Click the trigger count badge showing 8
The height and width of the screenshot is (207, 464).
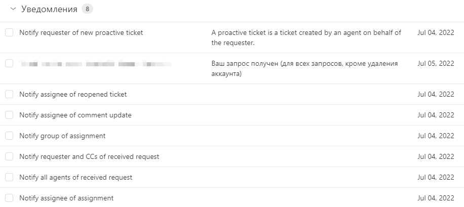[87, 9]
